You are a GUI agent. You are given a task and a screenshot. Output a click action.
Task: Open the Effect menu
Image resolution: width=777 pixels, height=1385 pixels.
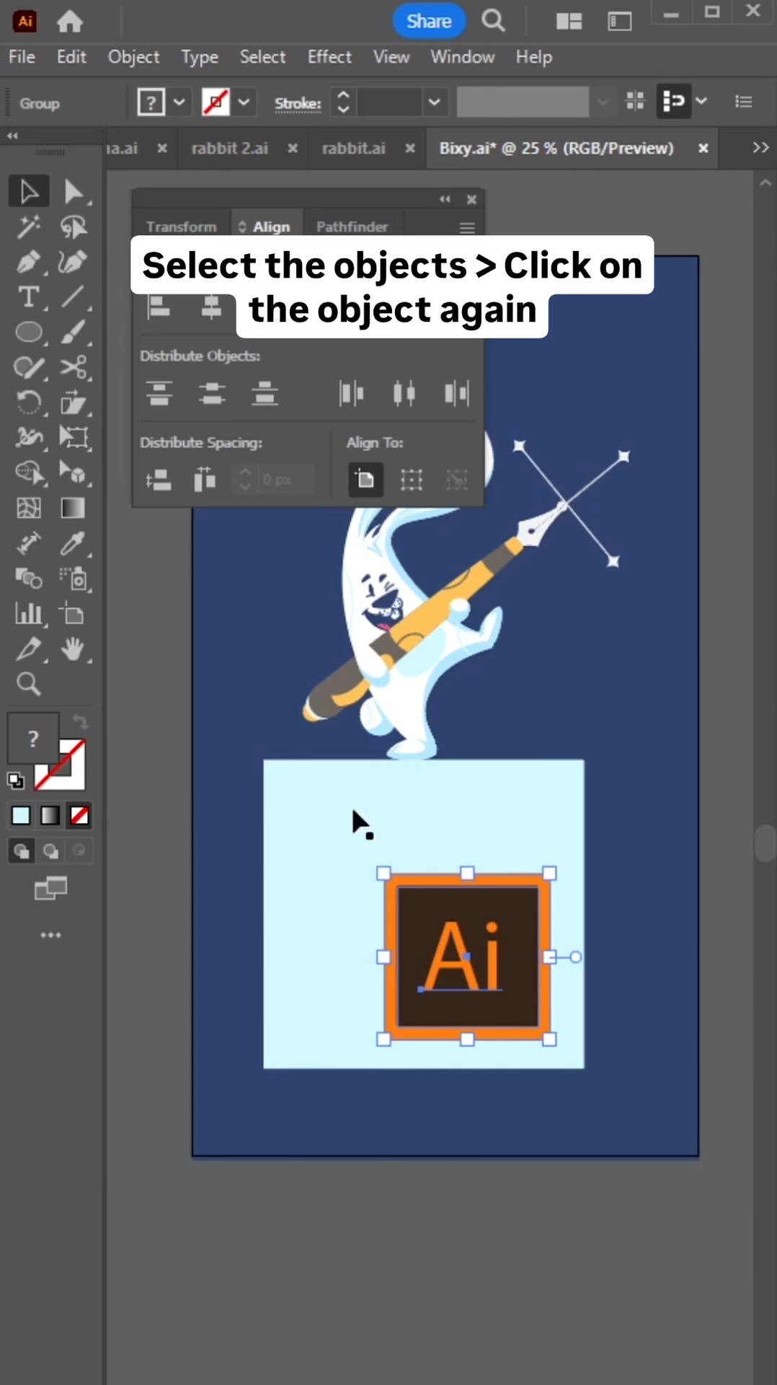point(329,57)
